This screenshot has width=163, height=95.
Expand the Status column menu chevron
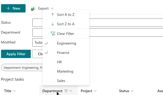pyautogui.click(x=132, y=91)
